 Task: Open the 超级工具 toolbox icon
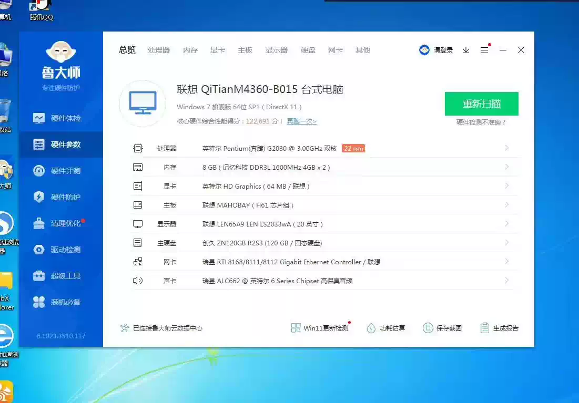click(x=39, y=276)
